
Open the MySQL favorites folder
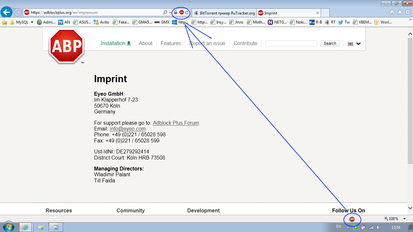tap(22, 22)
